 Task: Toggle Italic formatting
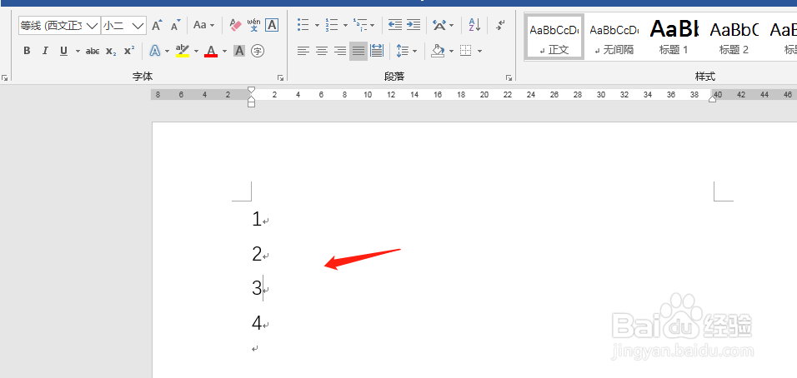pyautogui.click(x=45, y=51)
